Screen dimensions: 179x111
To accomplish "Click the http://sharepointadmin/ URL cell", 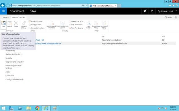I will (112, 40).
